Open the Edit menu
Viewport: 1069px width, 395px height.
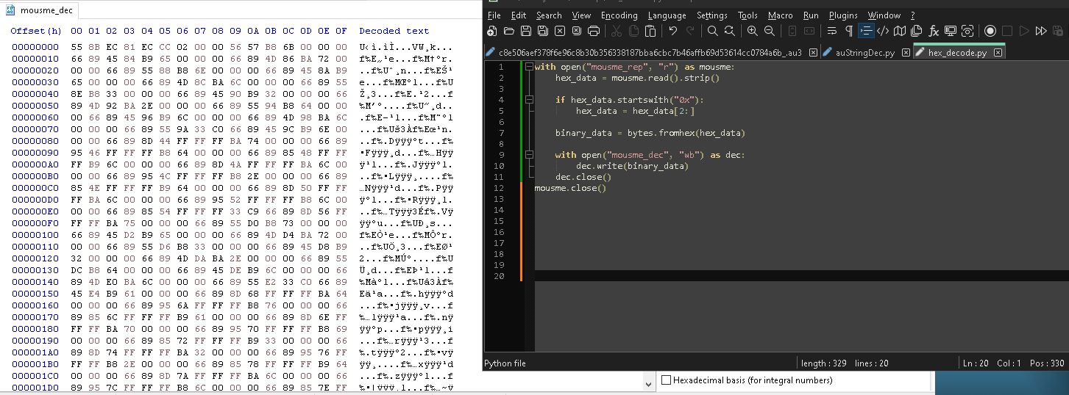tap(519, 15)
